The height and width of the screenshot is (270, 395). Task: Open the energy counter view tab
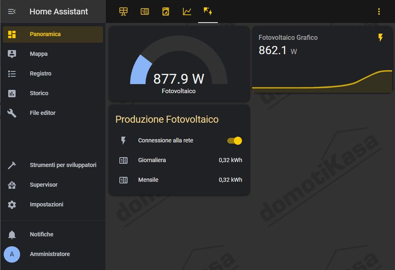coord(144,12)
